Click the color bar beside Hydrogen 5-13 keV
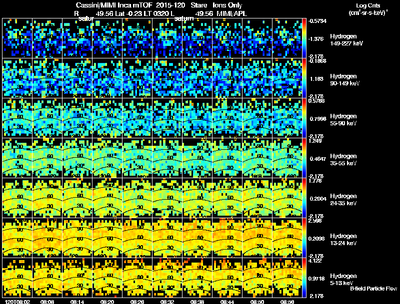Viewport: 400px width, 304px height. (304, 278)
